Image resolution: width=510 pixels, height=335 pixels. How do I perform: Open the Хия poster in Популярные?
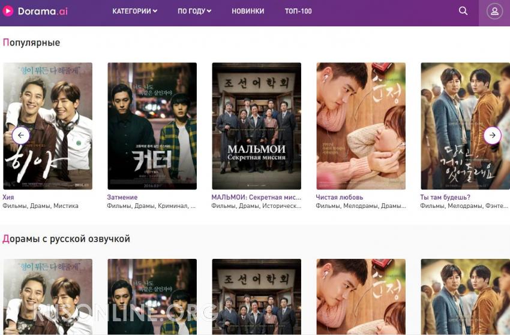(x=48, y=126)
